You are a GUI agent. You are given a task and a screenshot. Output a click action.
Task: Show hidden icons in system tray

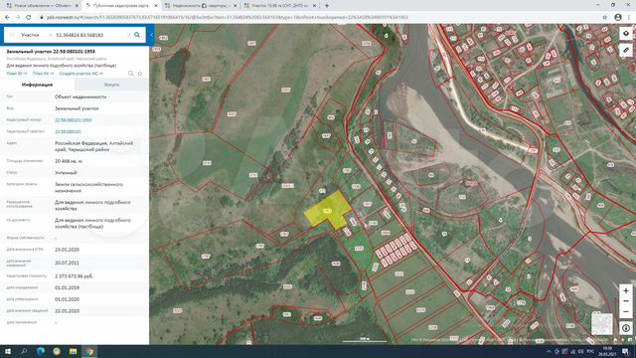pyautogui.click(x=549, y=351)
